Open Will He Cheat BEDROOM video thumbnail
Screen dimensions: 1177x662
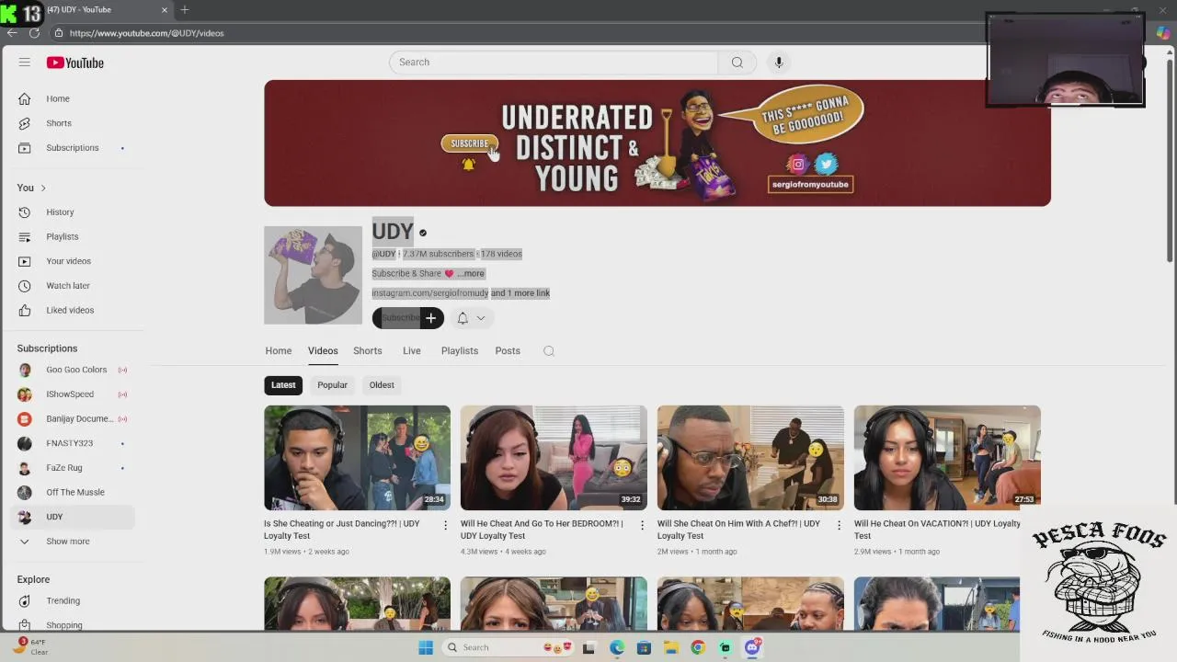pos(554,458)
